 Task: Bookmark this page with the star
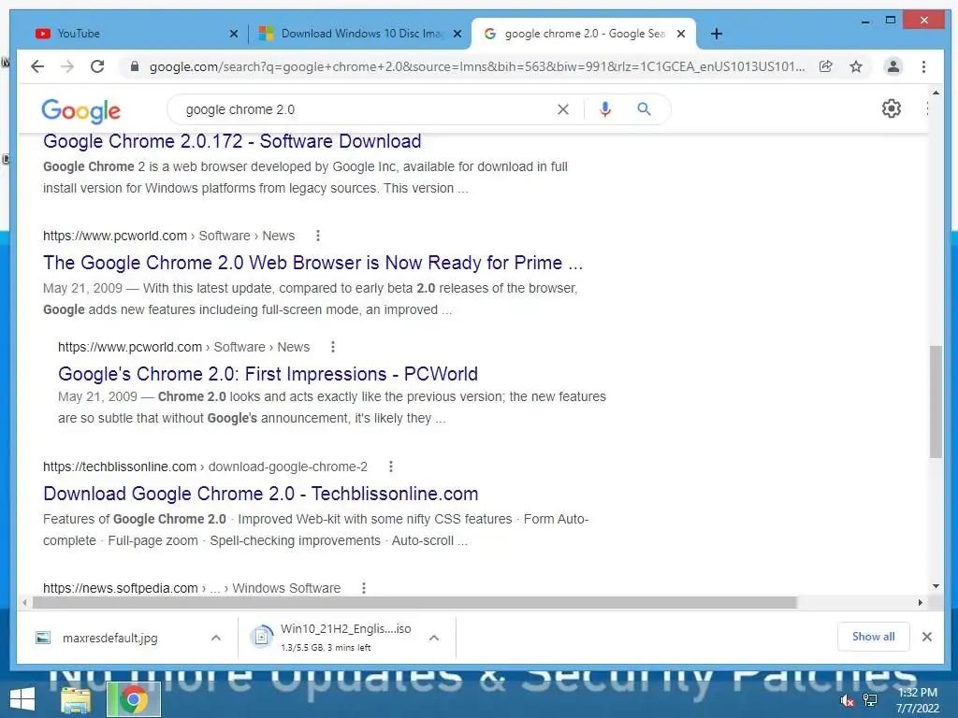click(856, 66)
